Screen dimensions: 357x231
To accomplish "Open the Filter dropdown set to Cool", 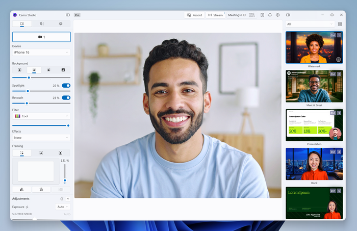I will pos(41,116).
